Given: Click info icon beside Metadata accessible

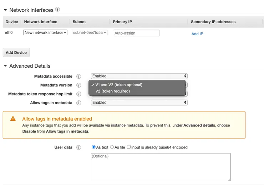Looking at the screenshot, I should [79, 76].
